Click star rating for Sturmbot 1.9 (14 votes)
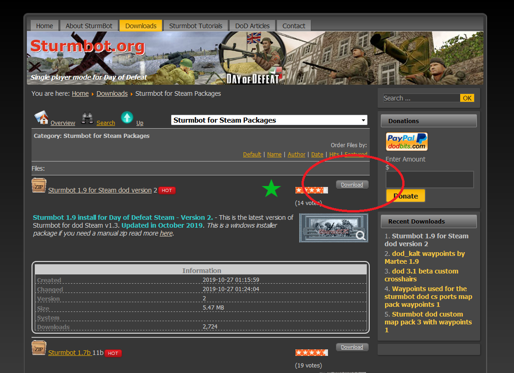The height and width of the screenshot is (373, 514). [311, 190]
